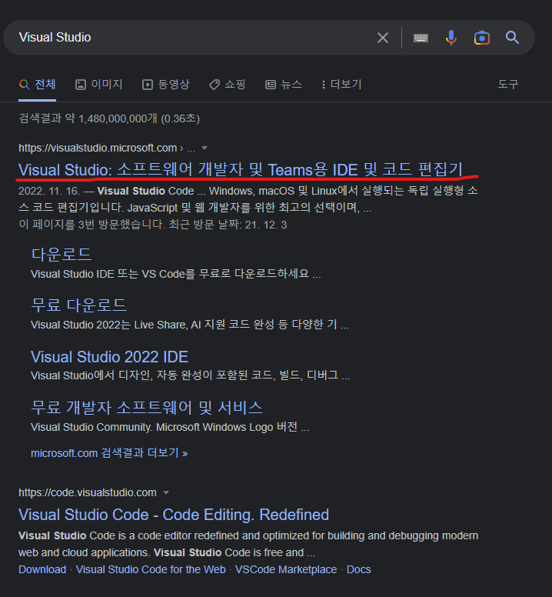The height and width of the screenshot is (597, 552).
Task: Open Visual Studio Code for the Web link
Action: [x=151, y=569]
